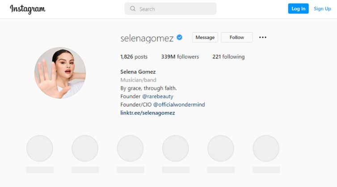Open the first story highlight circle
Viewport: 337px width, 187px height.
coord(40,148)
